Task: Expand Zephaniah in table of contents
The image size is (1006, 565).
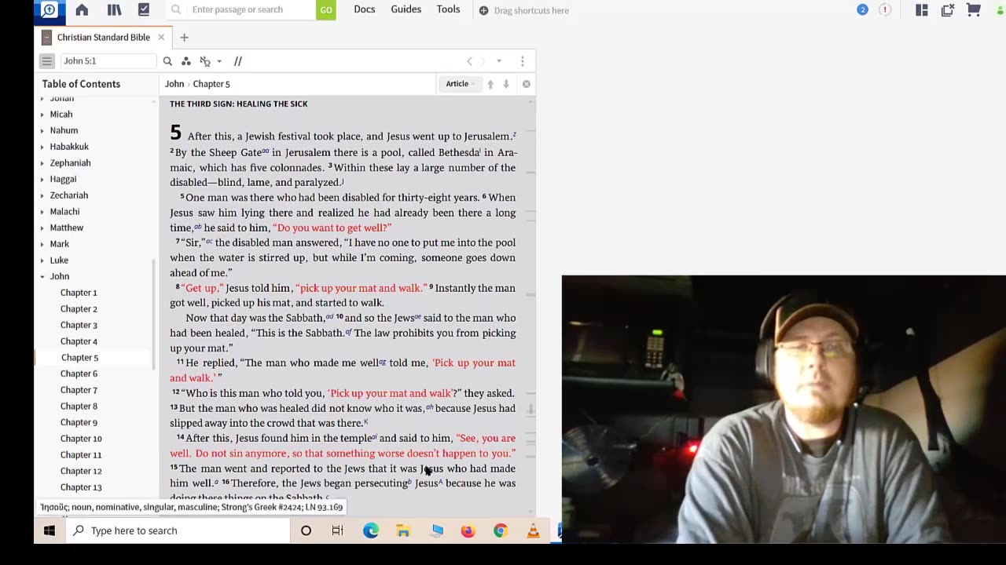Action: coord(42,163)
